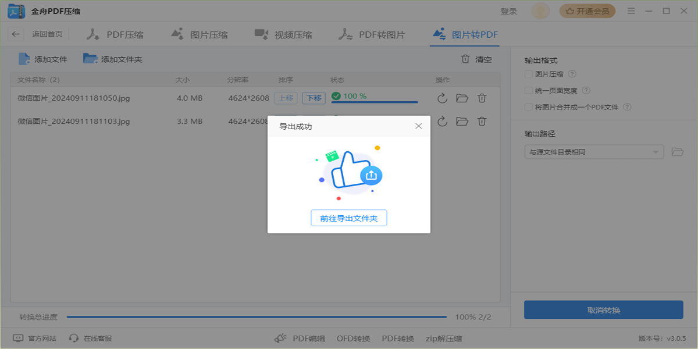Screen dimensions: 698x349
Task: Click the 下移 button for the first file
Action: (314, 98)
